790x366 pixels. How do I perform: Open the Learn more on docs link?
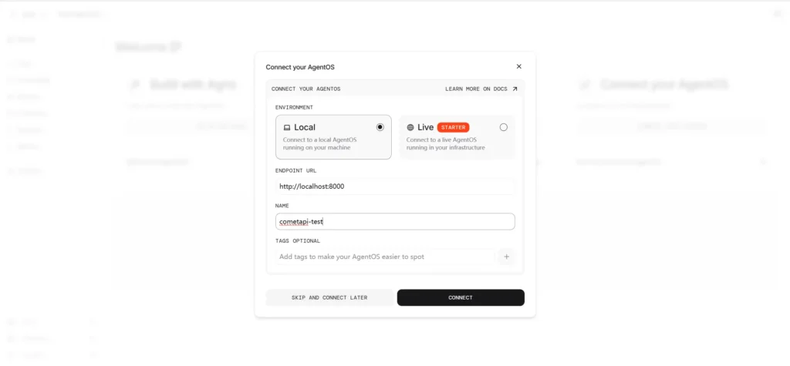click(x=476, y=89)
